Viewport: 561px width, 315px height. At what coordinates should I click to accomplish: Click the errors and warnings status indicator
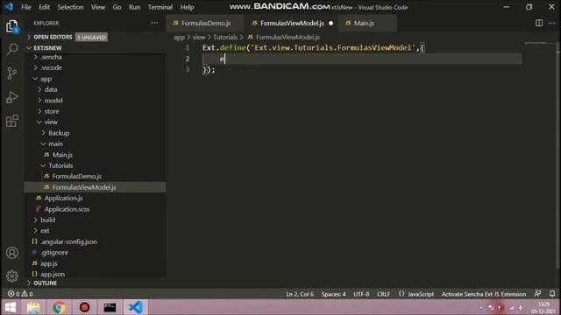point(20,294)
